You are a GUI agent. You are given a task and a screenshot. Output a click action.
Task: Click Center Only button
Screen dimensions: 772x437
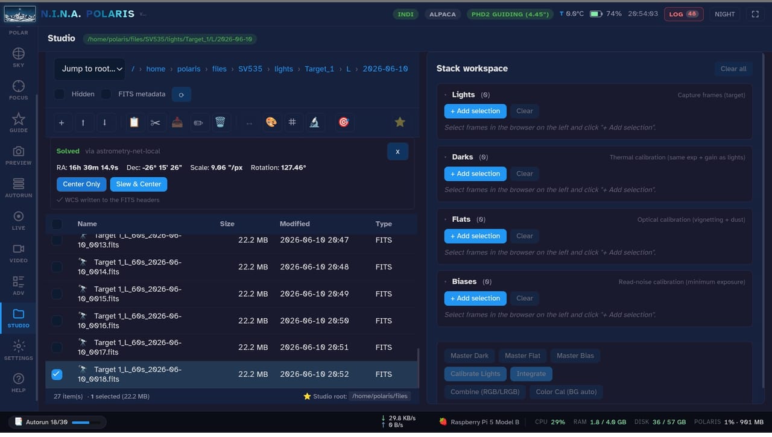(x=81, y=184)
